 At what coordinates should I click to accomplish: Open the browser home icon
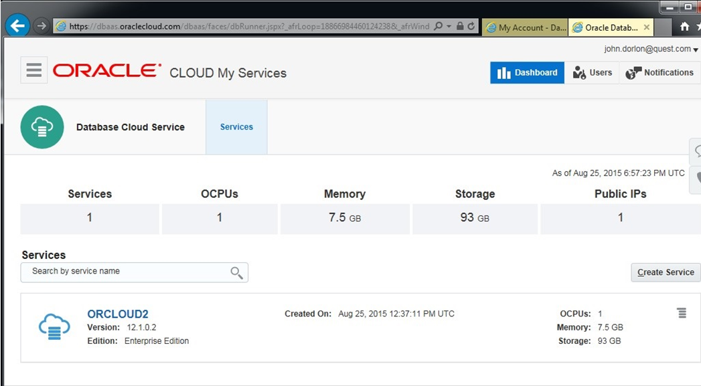pos(684,27)
